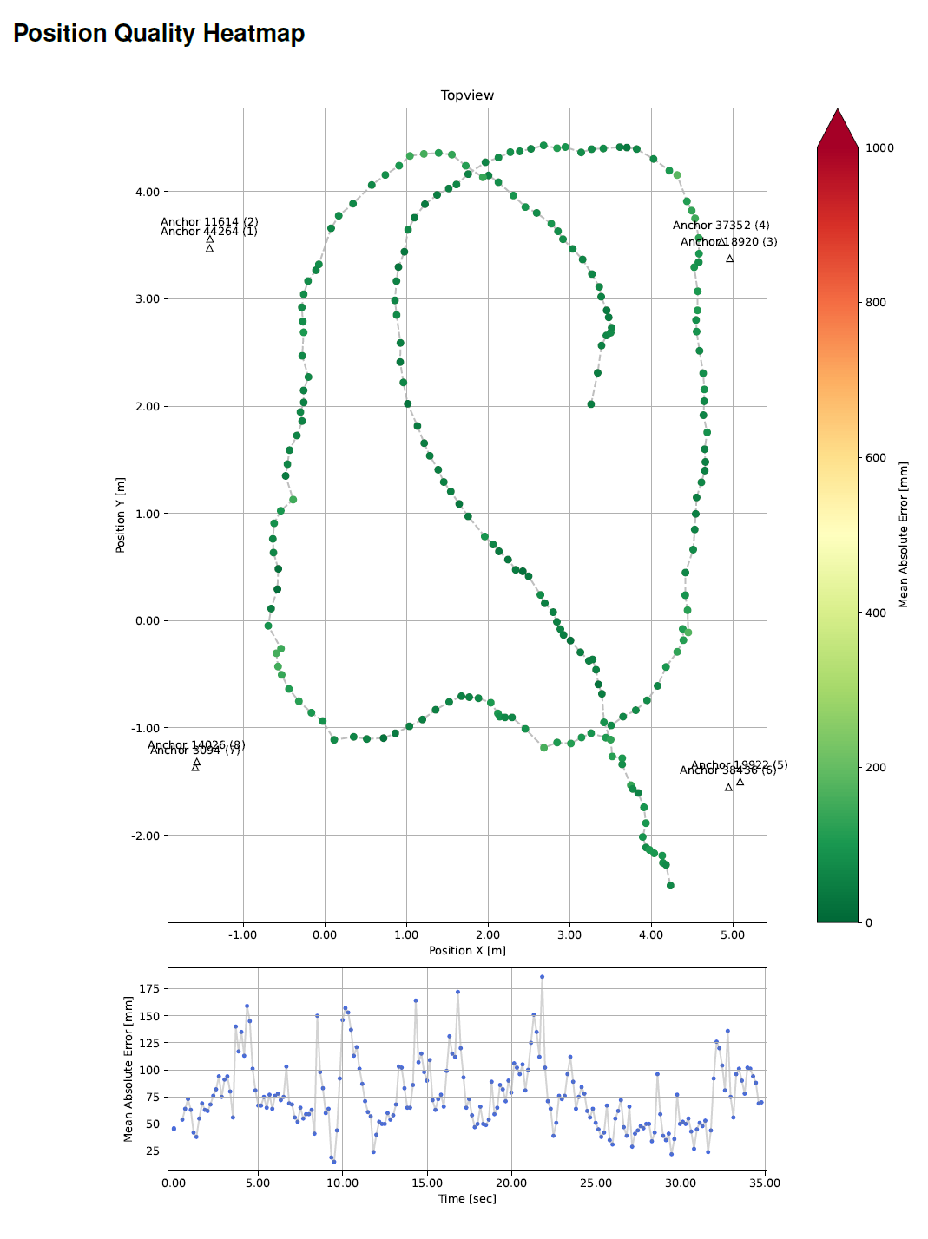Select the Anchor 38436 (6) triangle marker
This screenshot has height=1239, width=928.
pos(728,788)
